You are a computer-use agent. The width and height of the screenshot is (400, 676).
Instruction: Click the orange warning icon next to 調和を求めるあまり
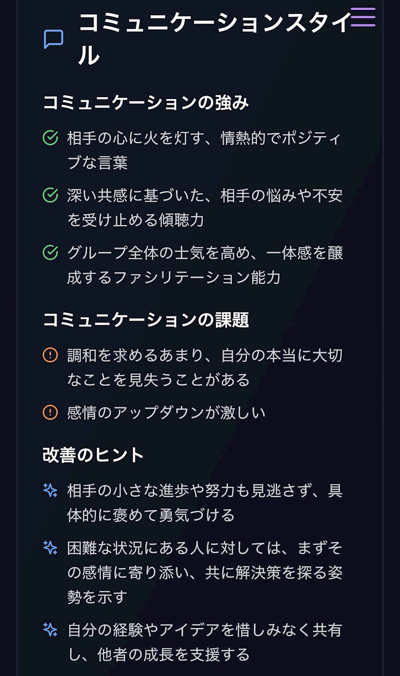coord(50,355)
